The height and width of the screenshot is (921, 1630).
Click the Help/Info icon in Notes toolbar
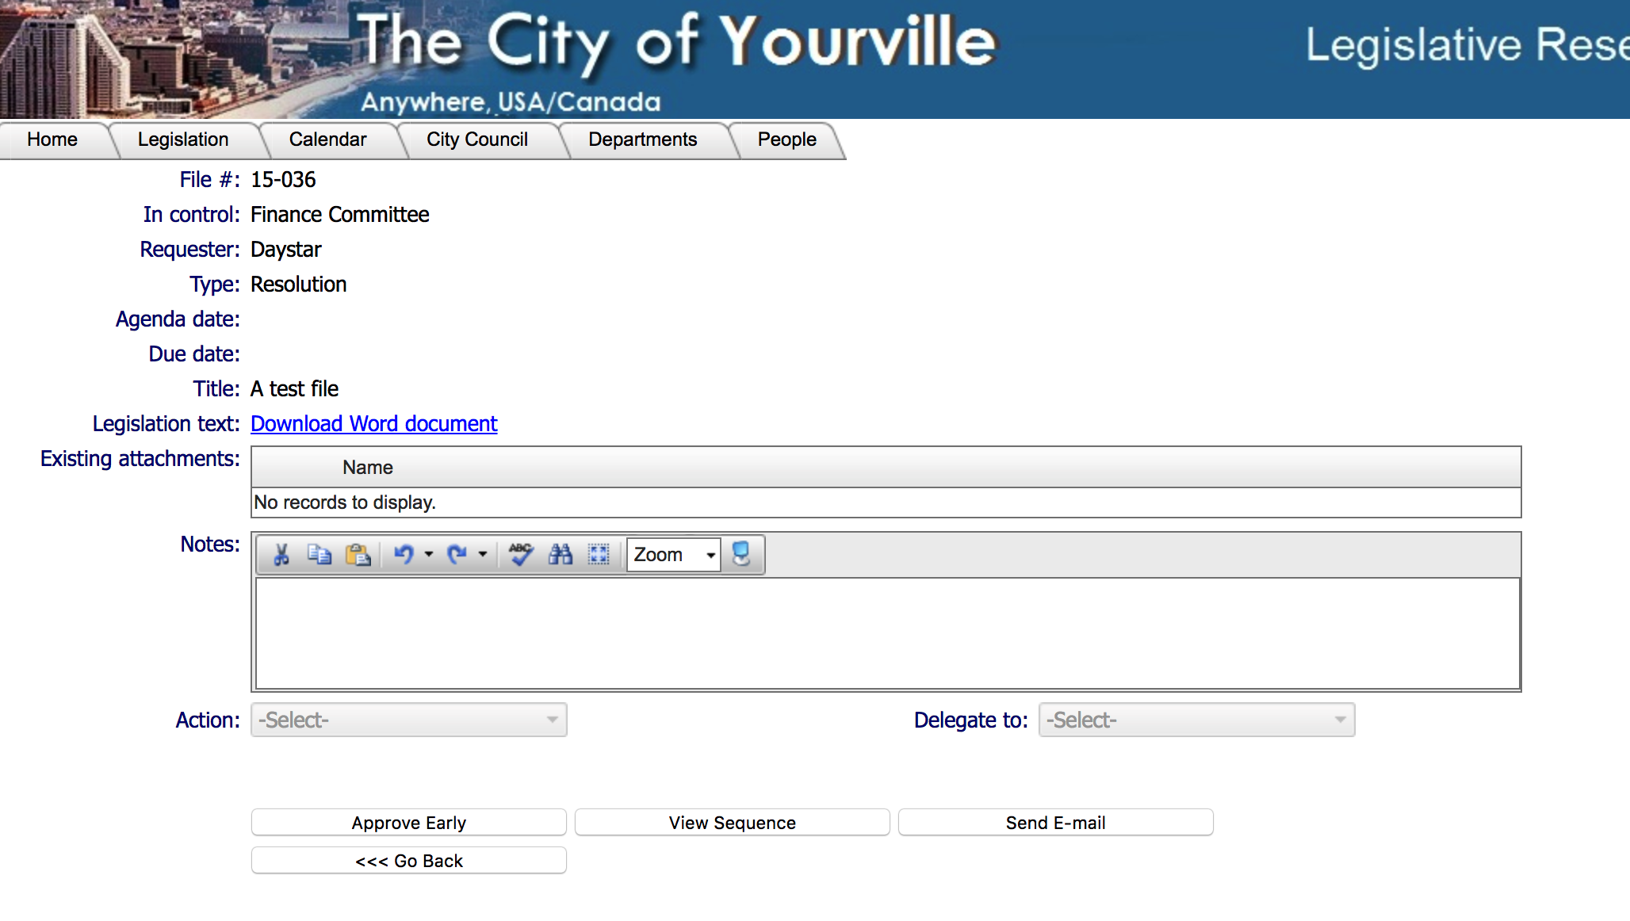coord(741,552)
